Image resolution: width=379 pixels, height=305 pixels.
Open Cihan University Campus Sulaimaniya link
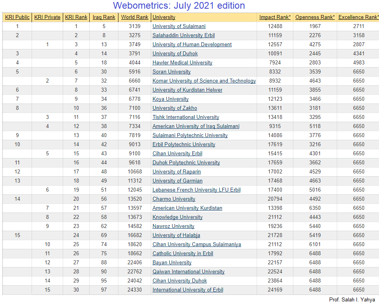pos(197,245)
